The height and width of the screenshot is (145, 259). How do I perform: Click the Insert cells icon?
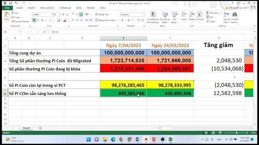[184, 14]
